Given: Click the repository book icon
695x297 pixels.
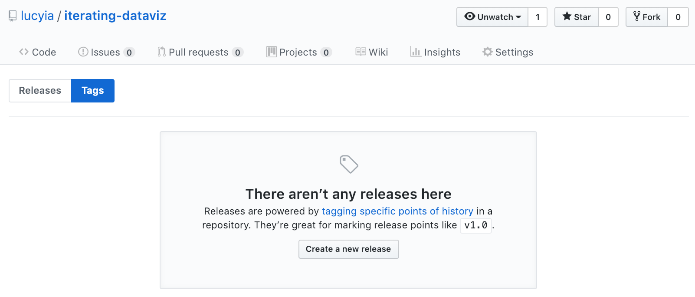Looking at the screenshot, I should 13,16.
